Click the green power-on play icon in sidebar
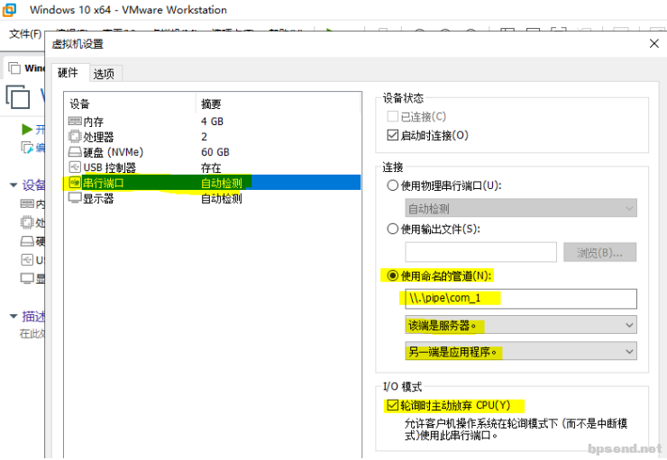The image size is (667, 460). click(27, 129)
